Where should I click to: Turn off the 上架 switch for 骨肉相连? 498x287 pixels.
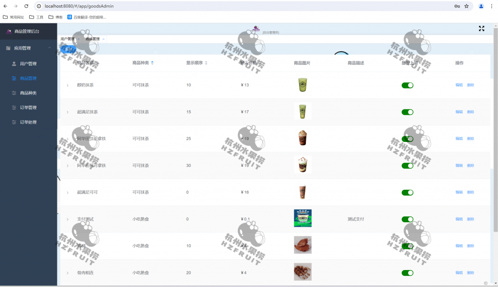407,272
